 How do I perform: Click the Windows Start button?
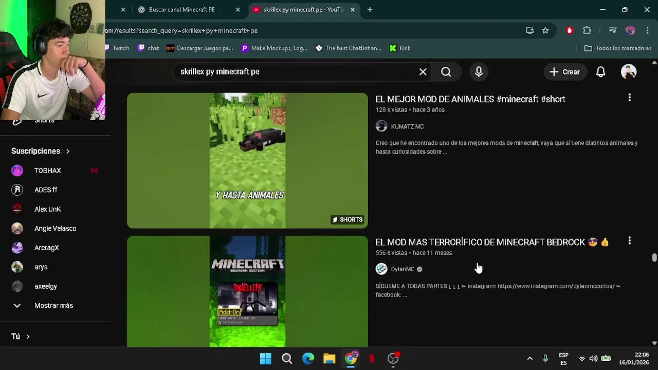point(265,359)
